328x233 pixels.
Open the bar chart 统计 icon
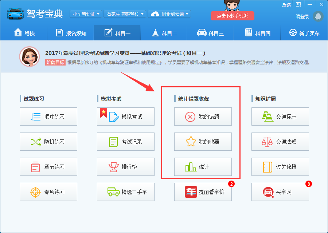191,167
